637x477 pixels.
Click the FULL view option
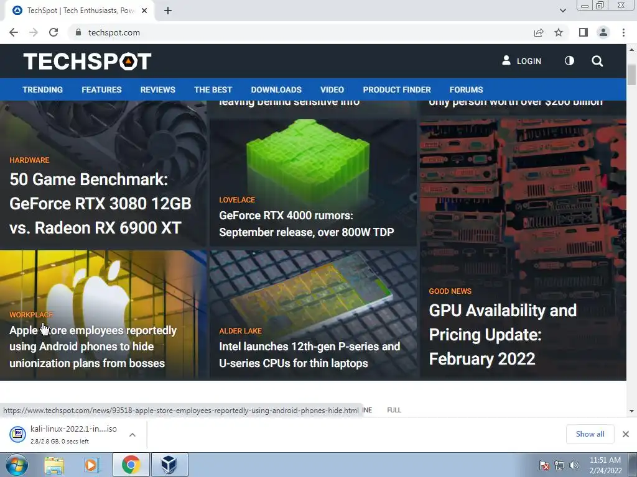(394, 410)
